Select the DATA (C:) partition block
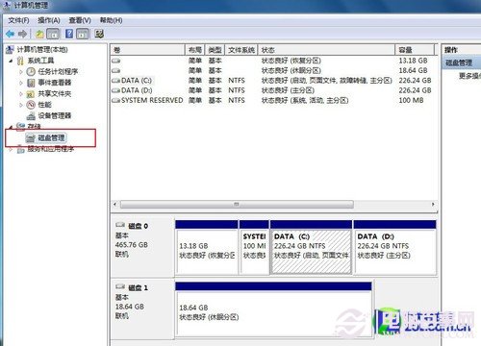Screen dimensions: 481x346 pyautogui.click(x=311, y=247)
